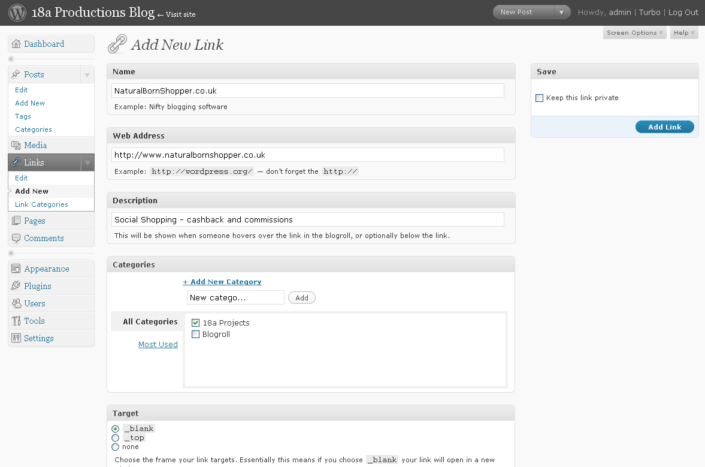
Task: Click the Media icon in sidebar
Action: coord(16,145)
